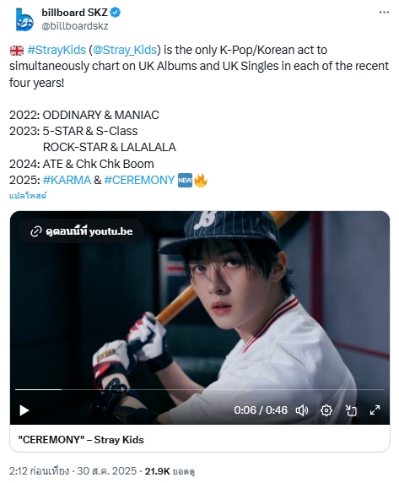Open the billboard SKZ profile avatar
This screenshot has height=483, width=399.
coord(24,19)
